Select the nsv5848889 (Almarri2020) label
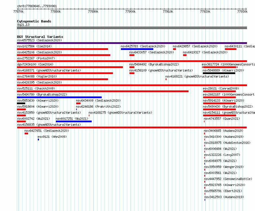Image resolution: width=255 pixels, height=211 pixels. 223,70
